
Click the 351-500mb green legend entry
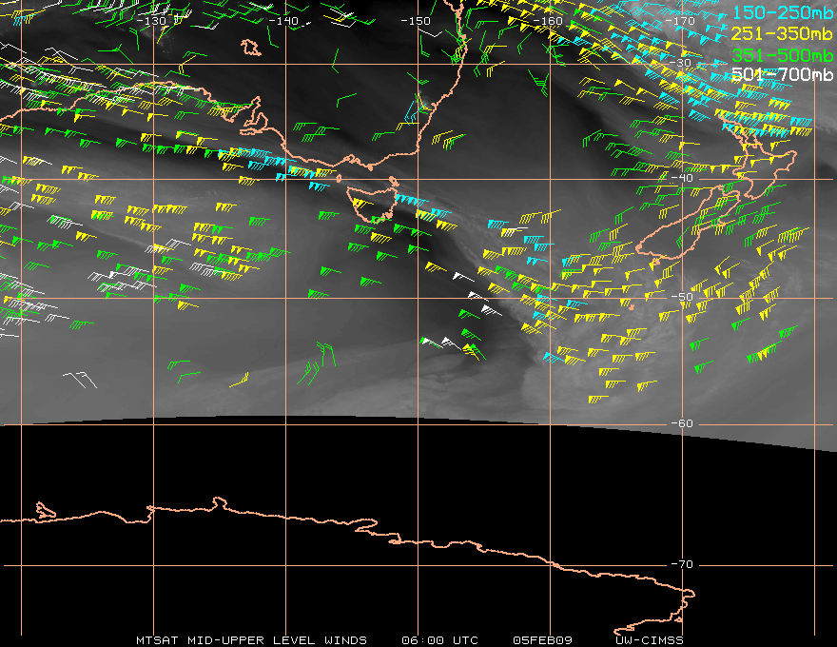[x=782, y=54]
